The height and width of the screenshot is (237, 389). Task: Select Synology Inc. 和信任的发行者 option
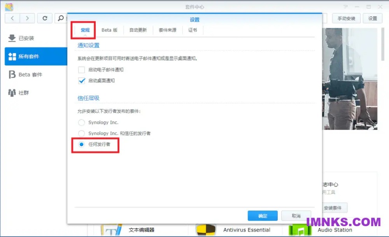click(x=81, y=133)
